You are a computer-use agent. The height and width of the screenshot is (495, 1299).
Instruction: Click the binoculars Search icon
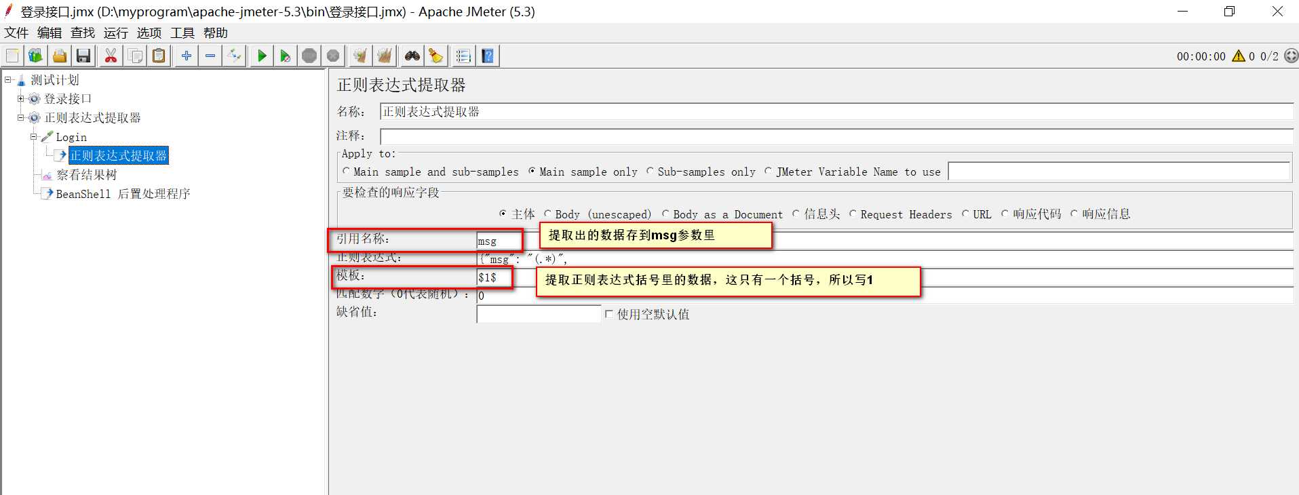click(x=412, y=56)
